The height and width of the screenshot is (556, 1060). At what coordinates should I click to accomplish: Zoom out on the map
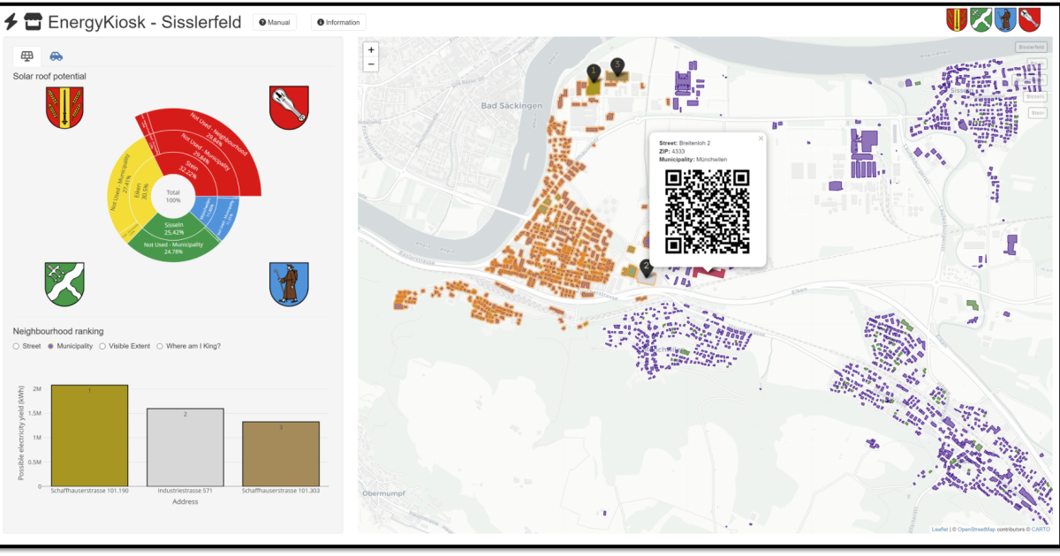click(x=371, y=64)
